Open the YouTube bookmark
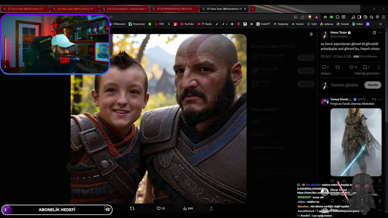This screenshot has height=218, width=388. [187, 24]
